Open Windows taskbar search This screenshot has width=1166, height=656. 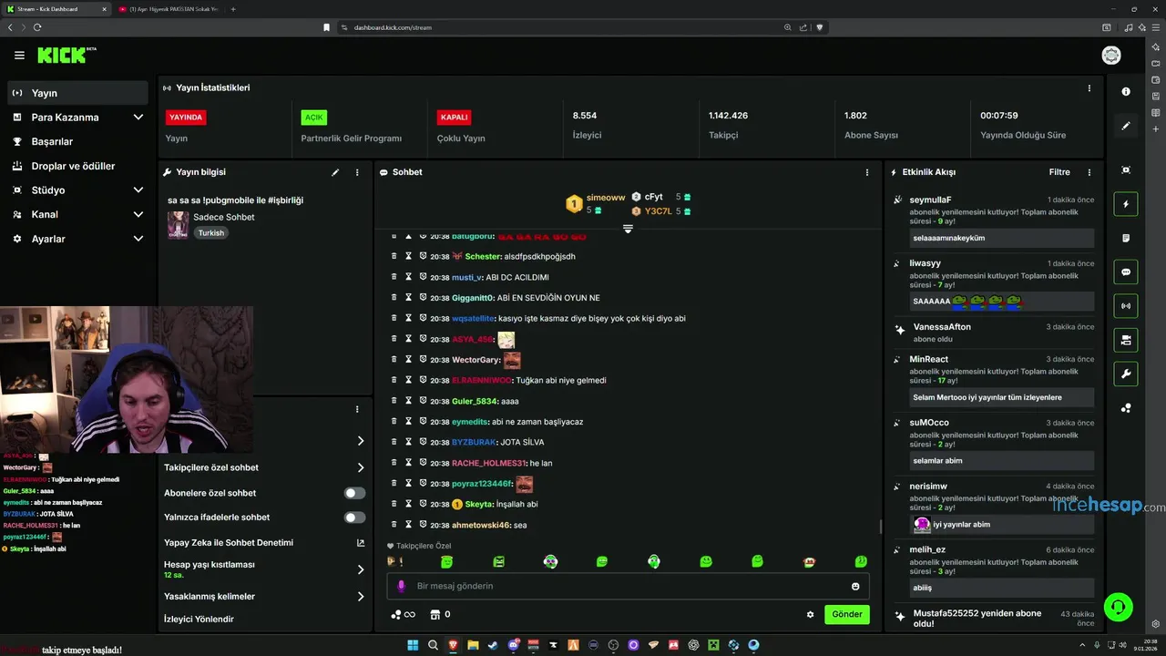(x=434, y=645)
